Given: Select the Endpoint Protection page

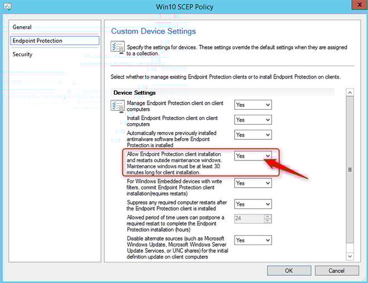Looking at the screenshot, I should click(38, 41).
